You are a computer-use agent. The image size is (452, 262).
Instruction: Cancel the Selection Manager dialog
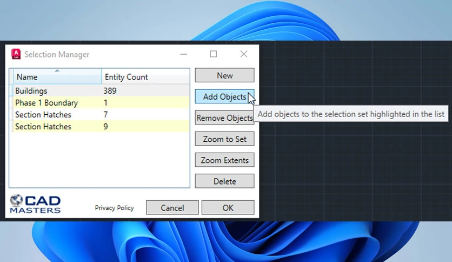tap(172, 208)
